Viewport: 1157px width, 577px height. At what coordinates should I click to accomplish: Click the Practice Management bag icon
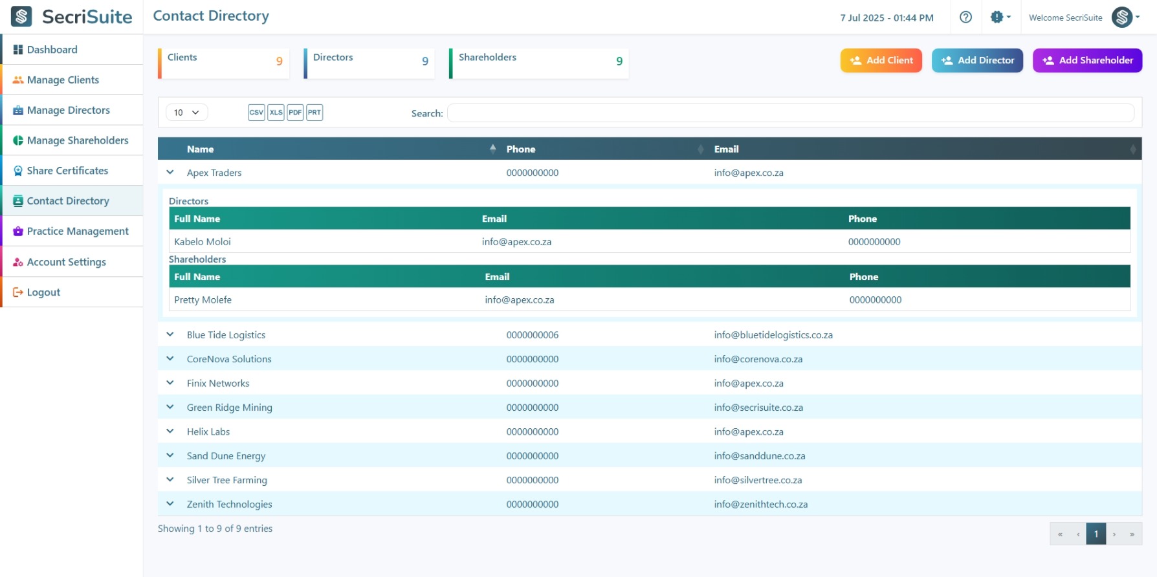pyautogui.click(x=18, y=232)
